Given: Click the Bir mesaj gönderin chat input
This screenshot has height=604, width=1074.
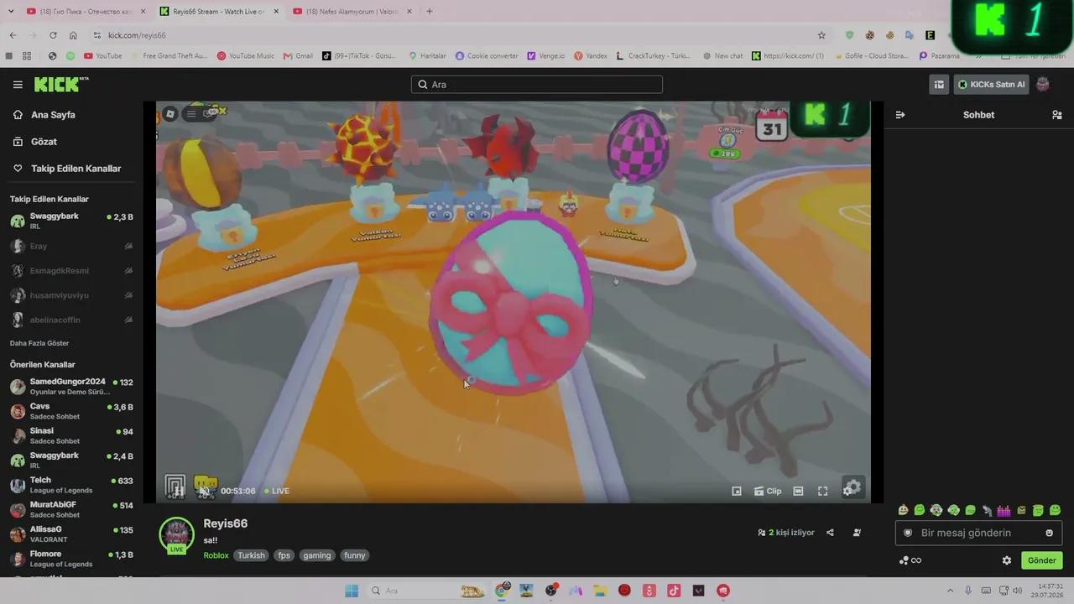Looking at the screenshot, I should (978, 533).
